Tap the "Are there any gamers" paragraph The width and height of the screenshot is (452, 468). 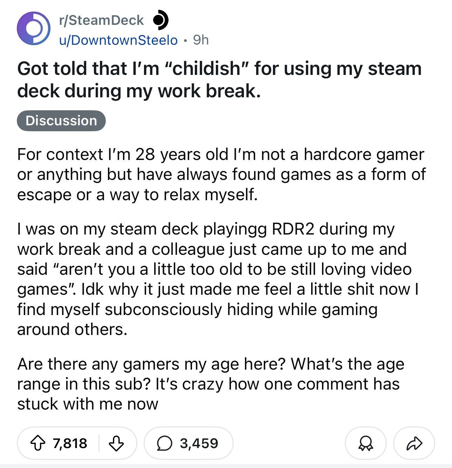pos(211,384)
